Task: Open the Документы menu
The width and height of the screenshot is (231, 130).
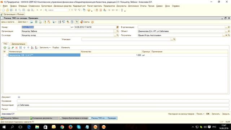Action: coord(121,6)
